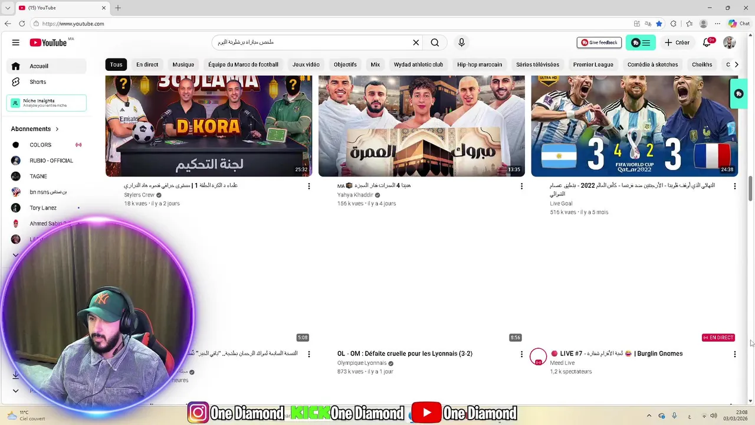755x425 pixels.
Task: Click the TubeBuddy side tab icon
Action: (x=738, y=94)
